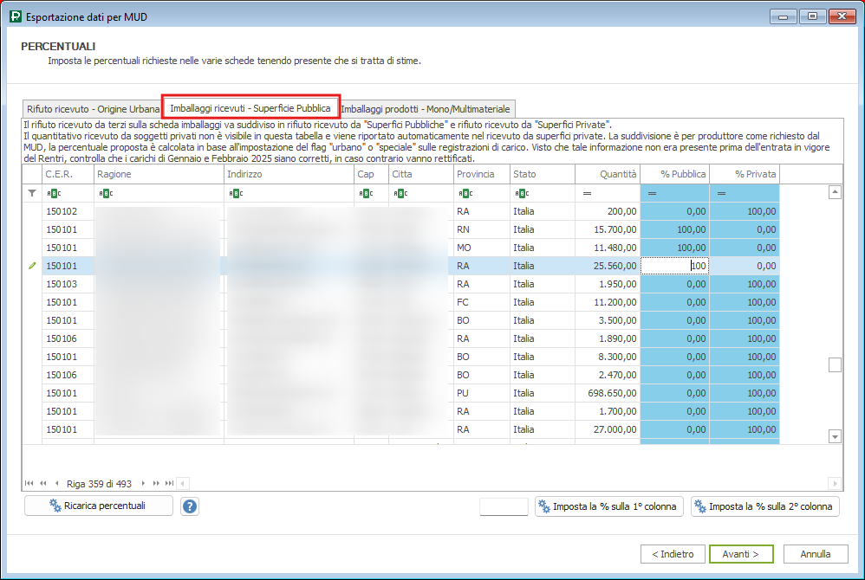Click province cell PU
865x580 pixels.
point(482,393)
